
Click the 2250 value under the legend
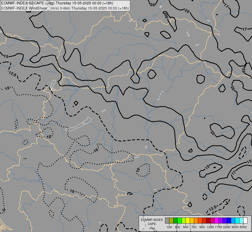227,227
